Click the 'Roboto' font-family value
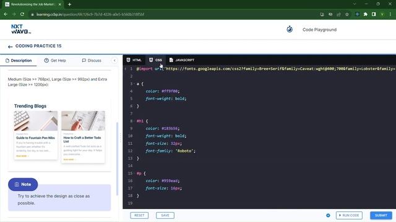This screenshot has height=222, width=396. (184, 151)
